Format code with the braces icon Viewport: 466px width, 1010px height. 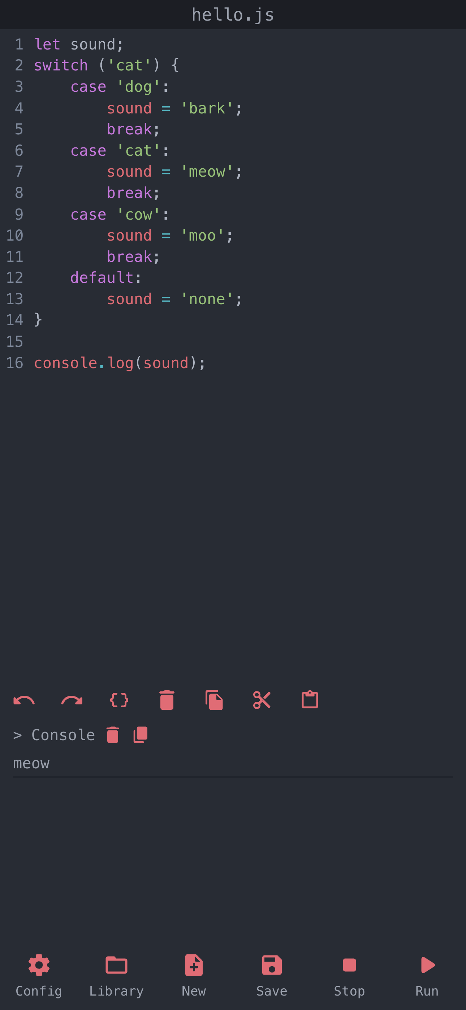click(x=119, y=700)
